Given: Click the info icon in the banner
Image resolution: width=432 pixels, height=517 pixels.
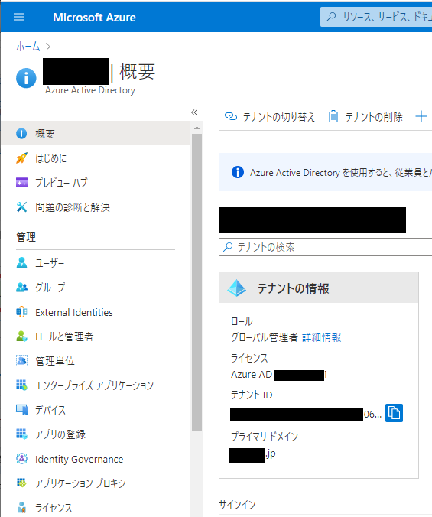Looking at the screenshot, I should [238, 172].
